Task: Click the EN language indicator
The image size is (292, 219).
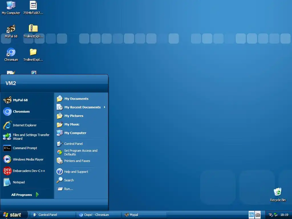Action: click(x=251, y=215)
